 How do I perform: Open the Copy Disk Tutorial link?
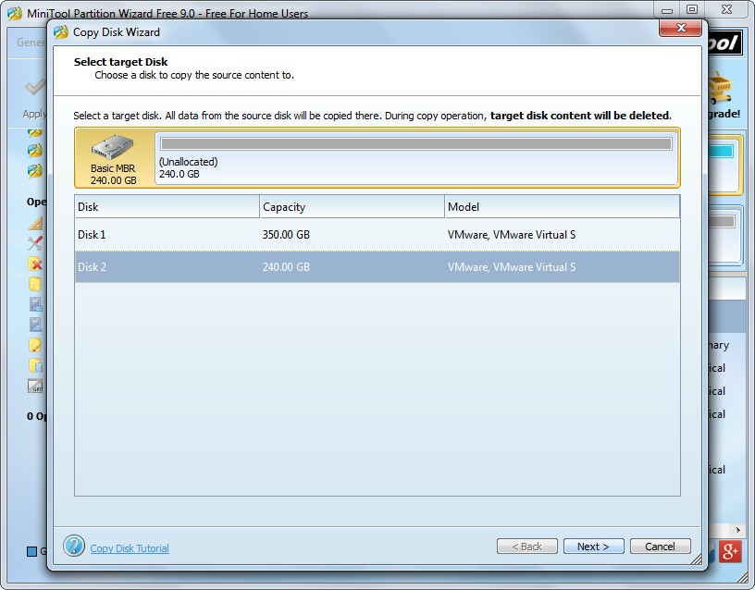[x=130, y=548]
